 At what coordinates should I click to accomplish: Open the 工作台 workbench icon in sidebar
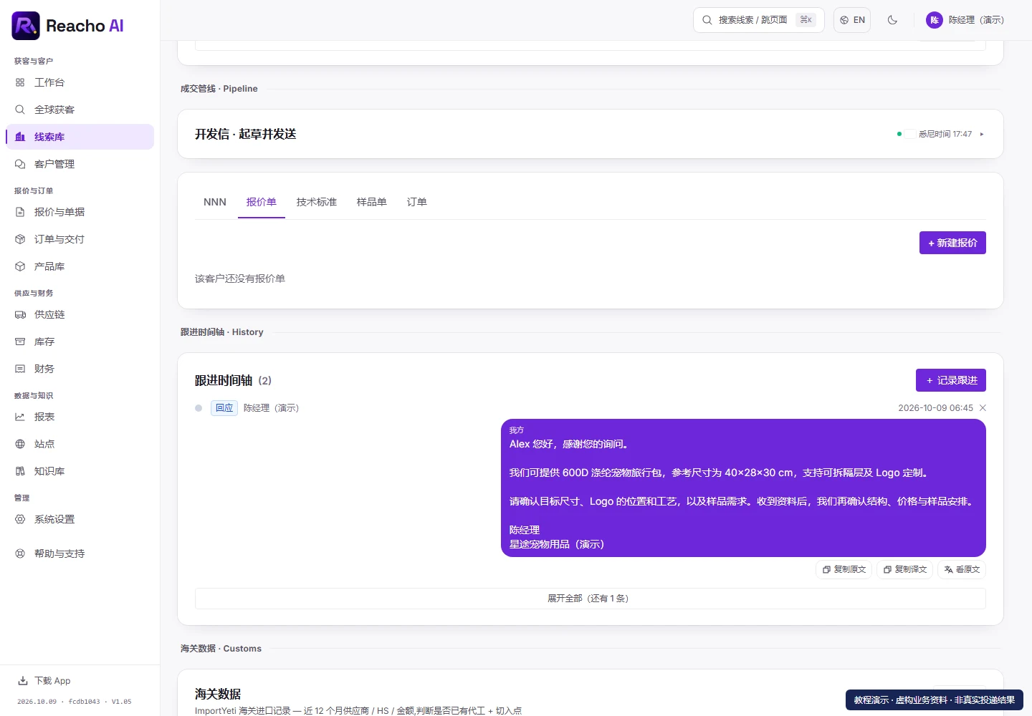[20, 82]
